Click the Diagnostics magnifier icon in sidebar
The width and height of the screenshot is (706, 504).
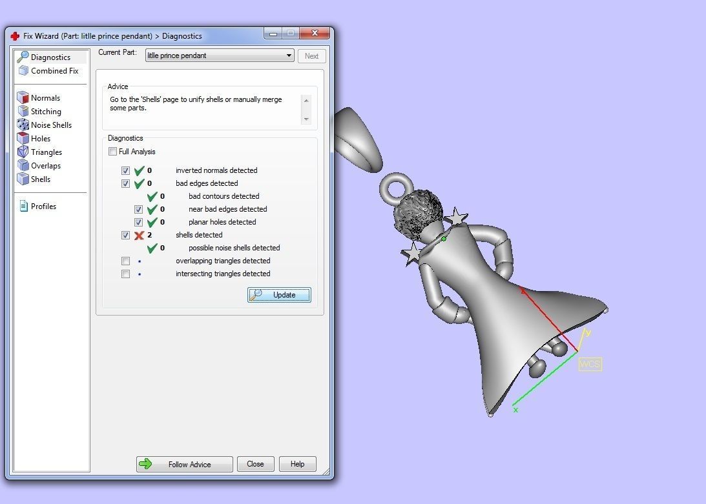(23, 57)
